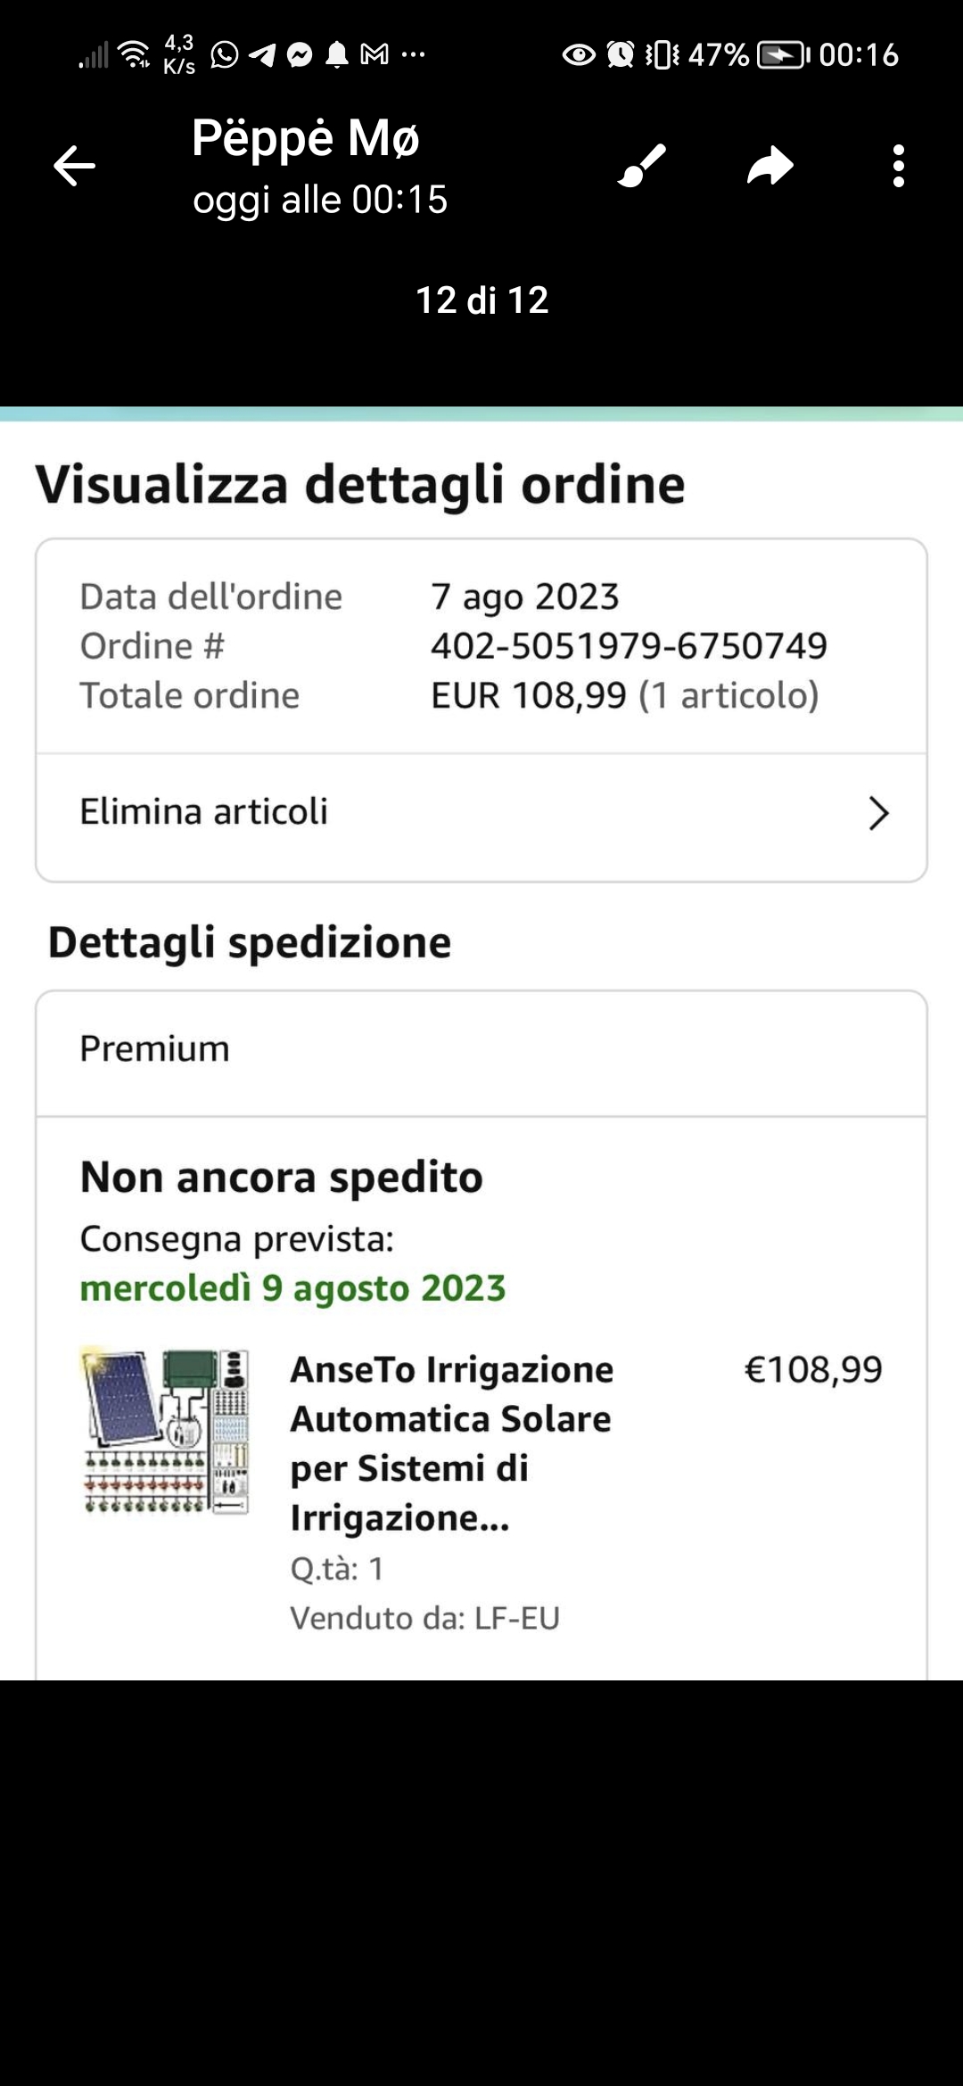Tap the Gmail notification icon
This screenshot has width=963, height=2086.
[x=374, y=55]
